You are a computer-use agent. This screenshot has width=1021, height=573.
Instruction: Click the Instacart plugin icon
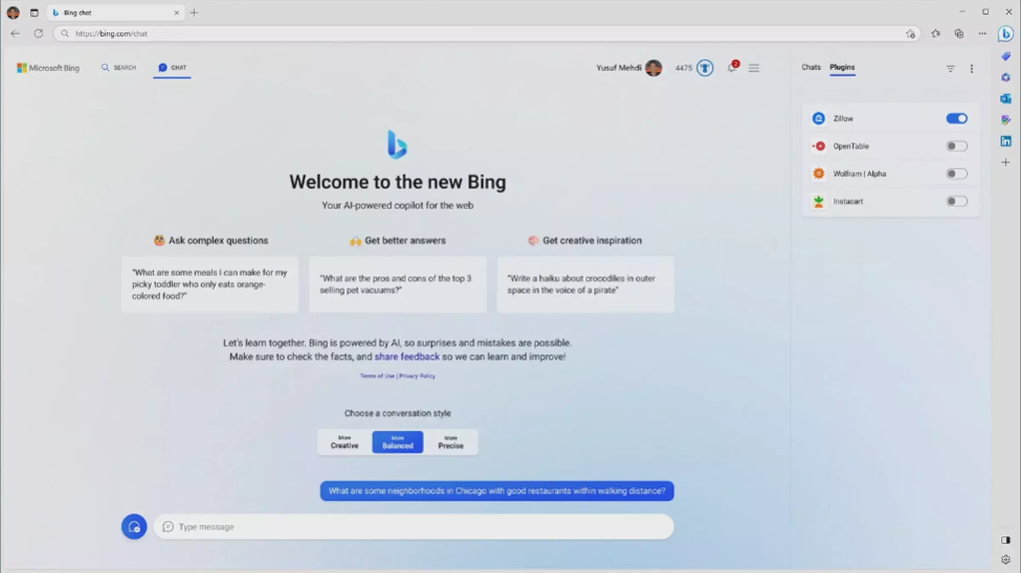click(x=819, y=201)
